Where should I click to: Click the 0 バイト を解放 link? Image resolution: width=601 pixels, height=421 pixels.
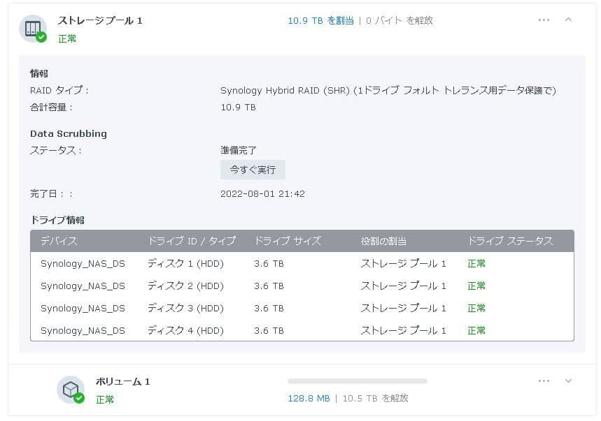pos(400,20)
